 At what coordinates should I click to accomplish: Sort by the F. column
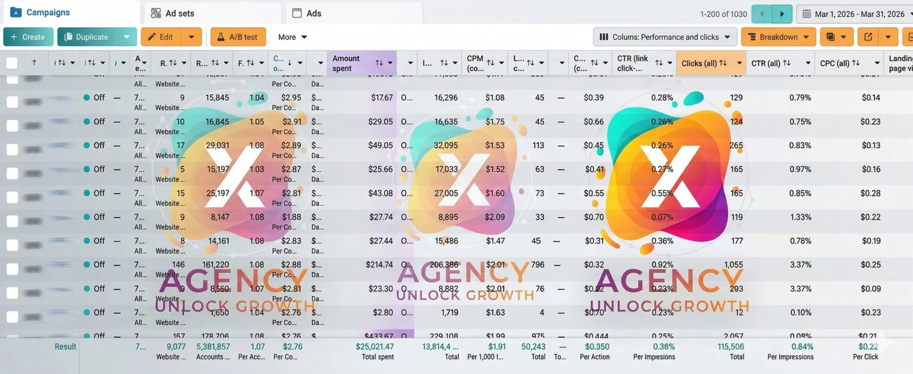pos(250,63)
